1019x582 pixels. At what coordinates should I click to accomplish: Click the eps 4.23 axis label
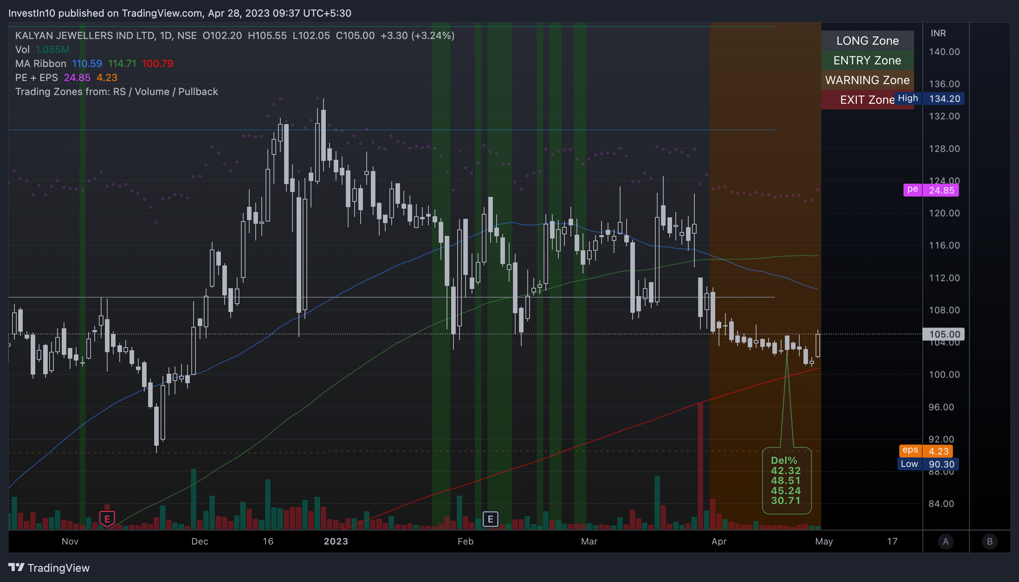pyautogui.click(x=926, y=451)
